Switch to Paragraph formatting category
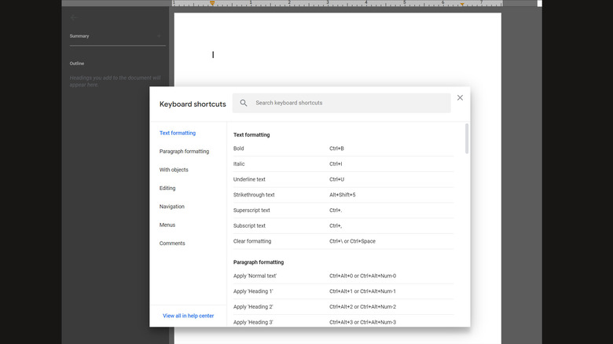The height and width of the screenshot is (344, 613). pos(184,152)
